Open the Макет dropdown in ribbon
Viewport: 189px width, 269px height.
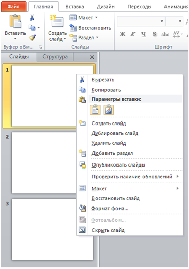96,17
